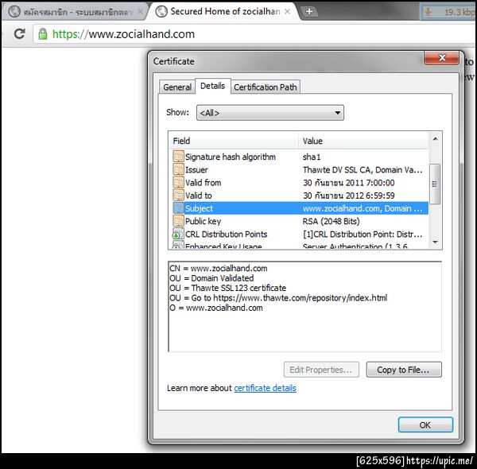Screen dimensions: 477x469
Task: Click the Edit Properties... button
Action: pos(321,370)
